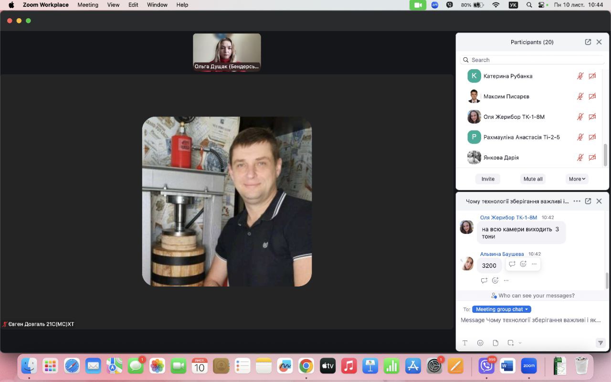Click the add reaction icon below 3200 message
The height and width of the screenshot is (382, 611).
(x=495, y=280)
